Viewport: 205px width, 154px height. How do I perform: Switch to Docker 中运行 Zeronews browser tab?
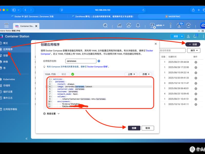click(x=33, y=16)
